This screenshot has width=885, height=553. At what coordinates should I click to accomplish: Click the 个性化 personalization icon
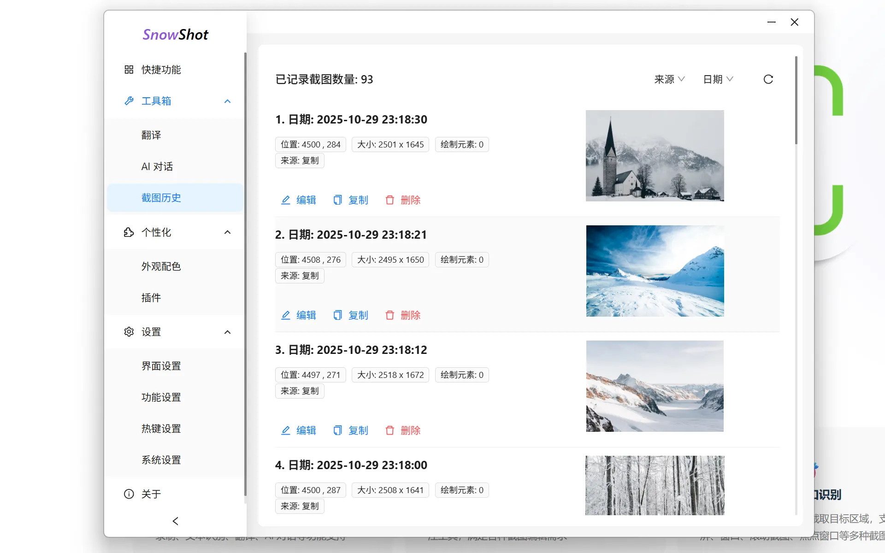(x=129, y=232)
